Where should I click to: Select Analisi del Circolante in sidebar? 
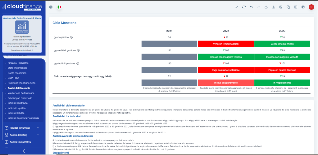[19, 88]
